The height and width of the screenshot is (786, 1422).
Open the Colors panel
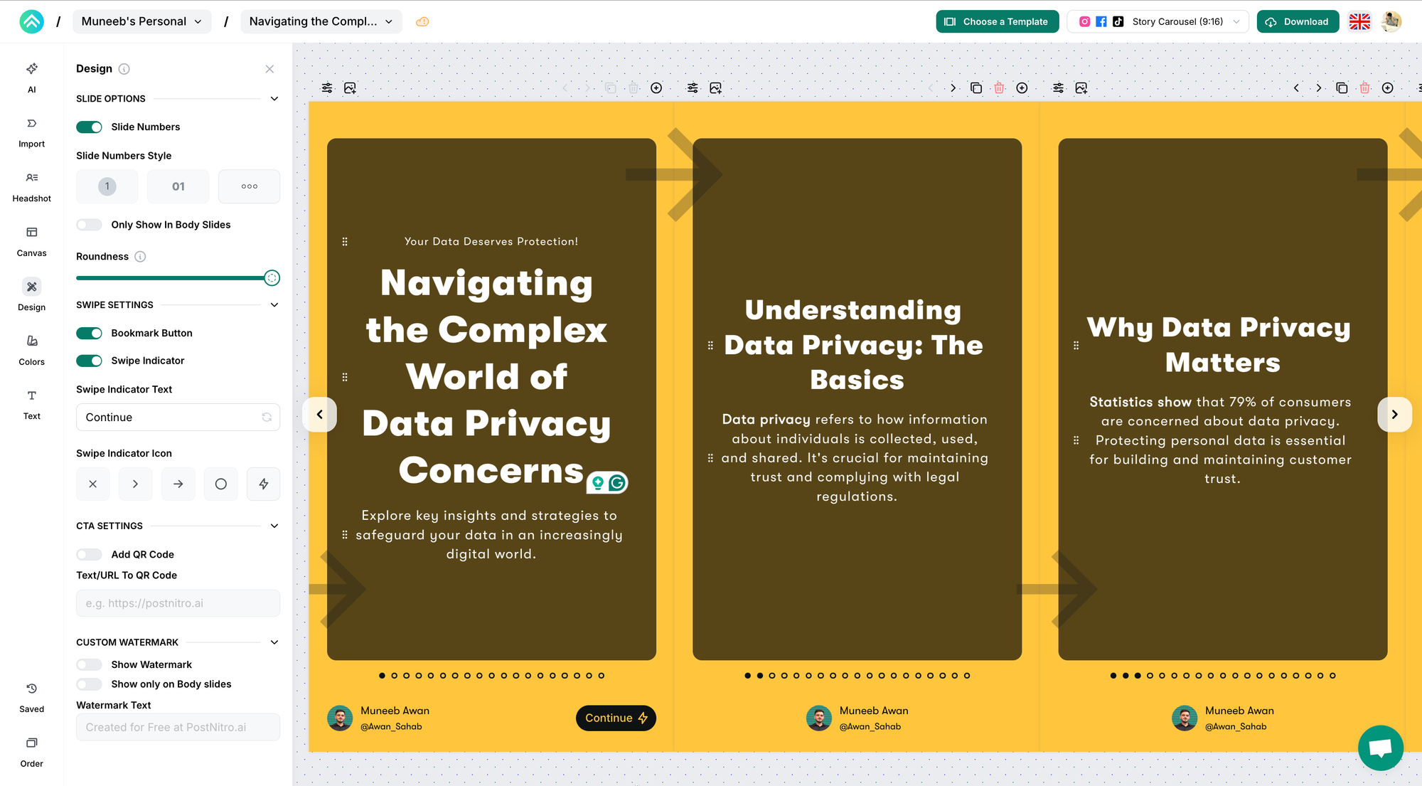[x=31, y=350]
